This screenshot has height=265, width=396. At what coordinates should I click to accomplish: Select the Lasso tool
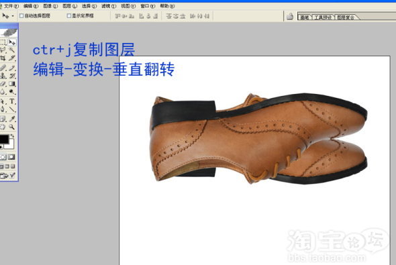(x=3, y=50)
